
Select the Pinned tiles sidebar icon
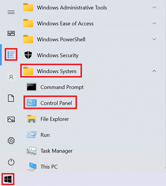point(11,33)
